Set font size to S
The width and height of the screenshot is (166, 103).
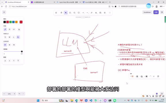[x=5, y=37]
